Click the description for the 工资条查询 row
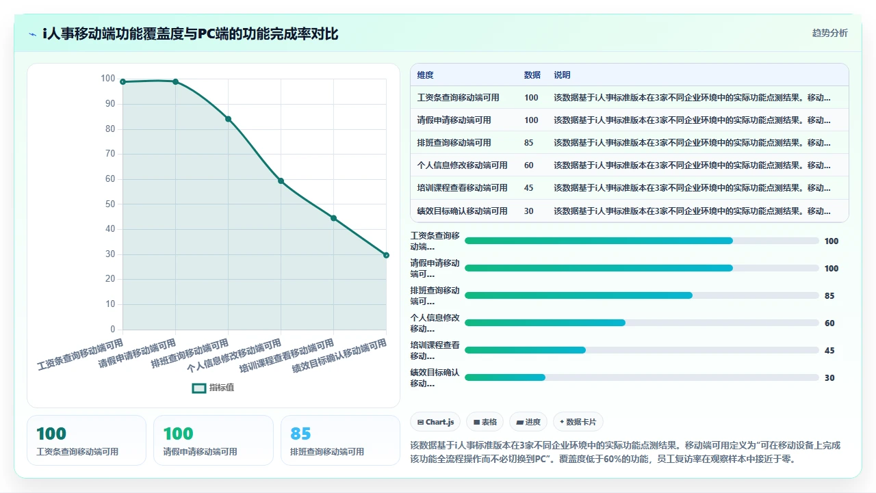Screen dimensions: 876x493 pyautogui.click(x=693, y=98)
